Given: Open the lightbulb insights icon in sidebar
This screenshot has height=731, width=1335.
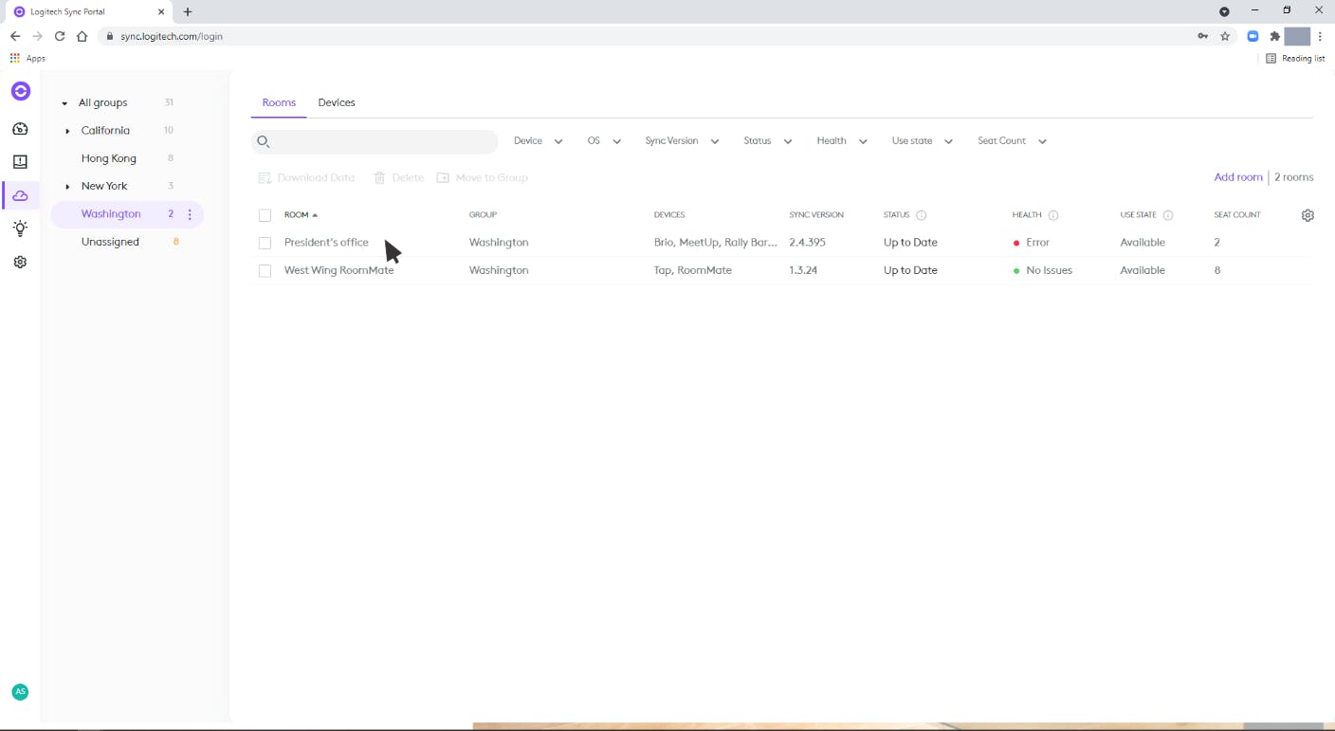Looking at the screenshot, I should [20, 228].
